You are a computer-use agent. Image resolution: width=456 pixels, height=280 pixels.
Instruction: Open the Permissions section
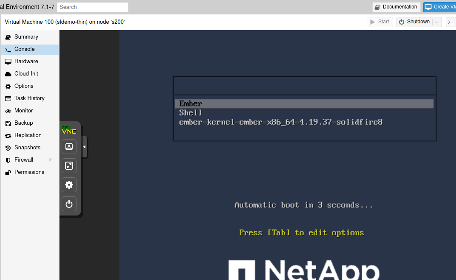(x=30, y=172)
